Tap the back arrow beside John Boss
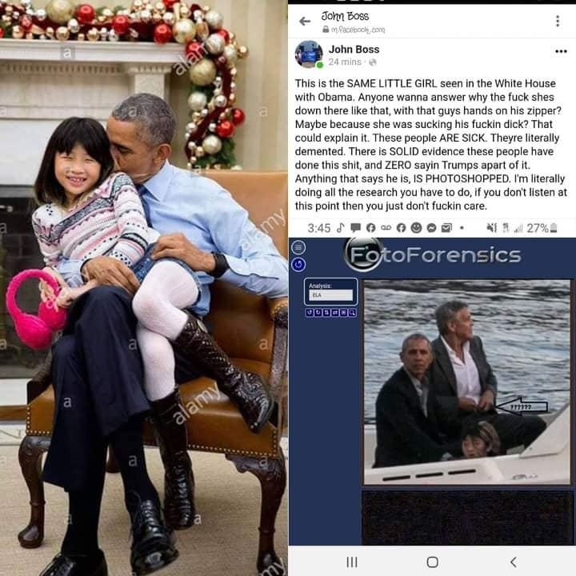 click(305, 22)
